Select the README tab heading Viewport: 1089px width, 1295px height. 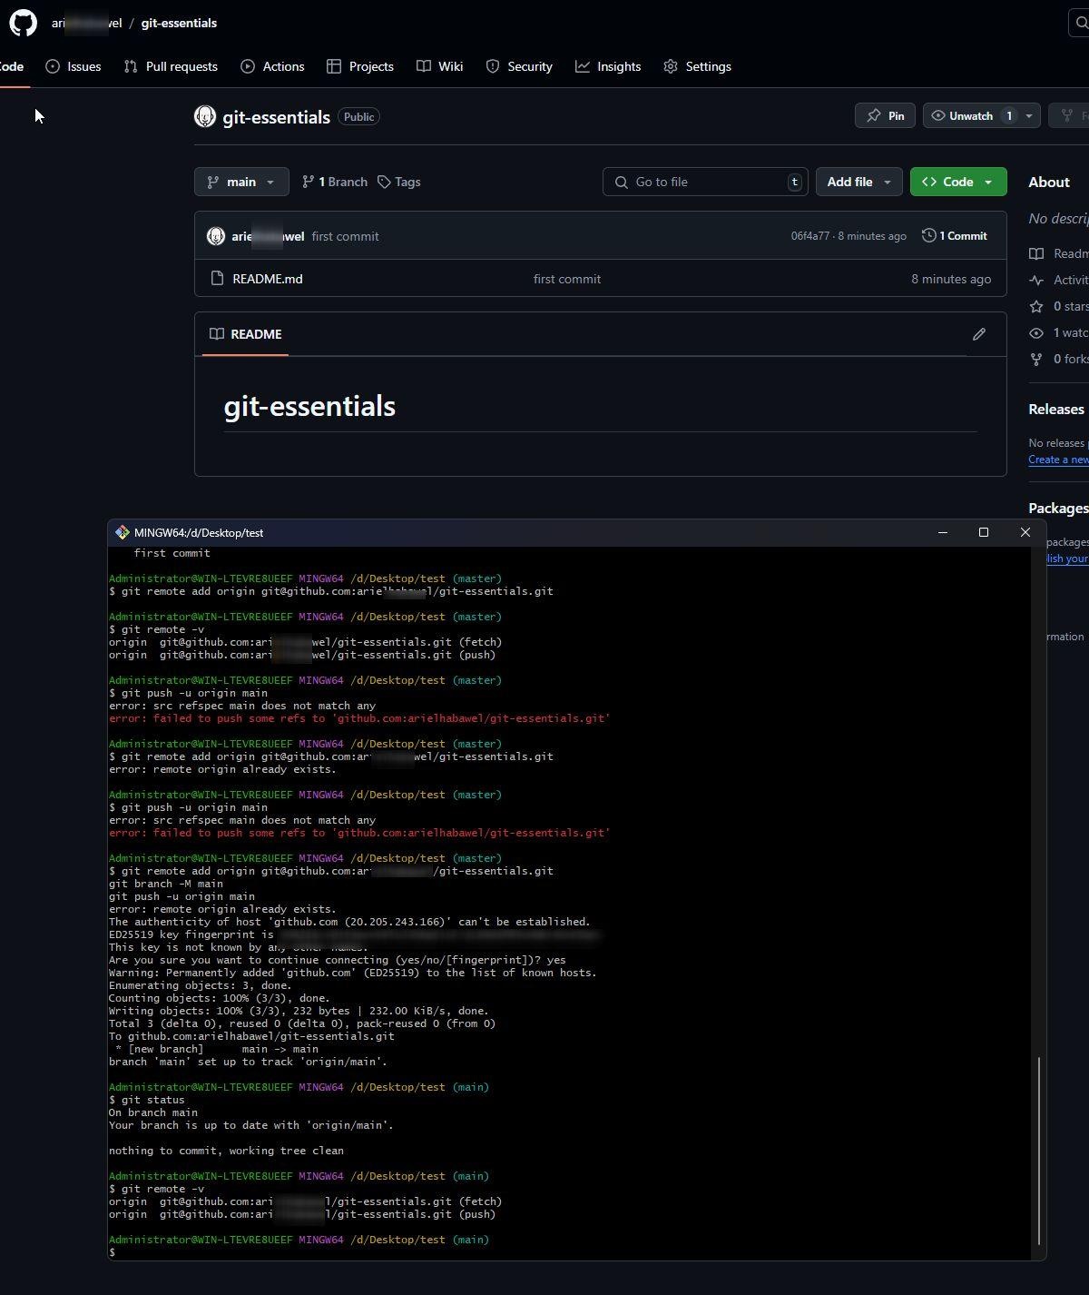pyautogui.click(x=246, y=334)
